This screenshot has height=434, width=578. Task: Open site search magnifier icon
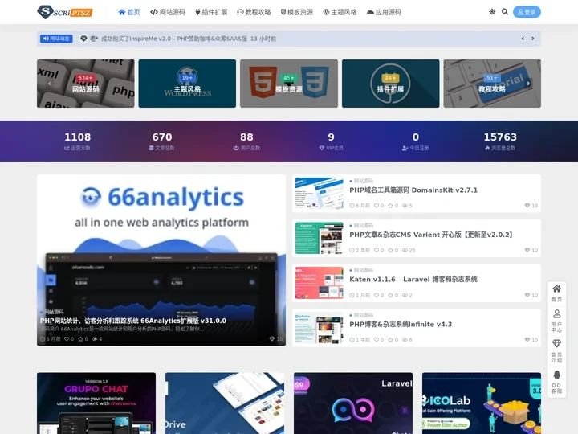505,12
